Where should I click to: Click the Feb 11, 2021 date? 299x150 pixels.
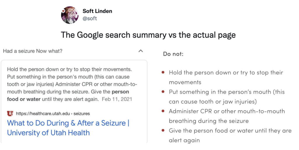point(117,99)
